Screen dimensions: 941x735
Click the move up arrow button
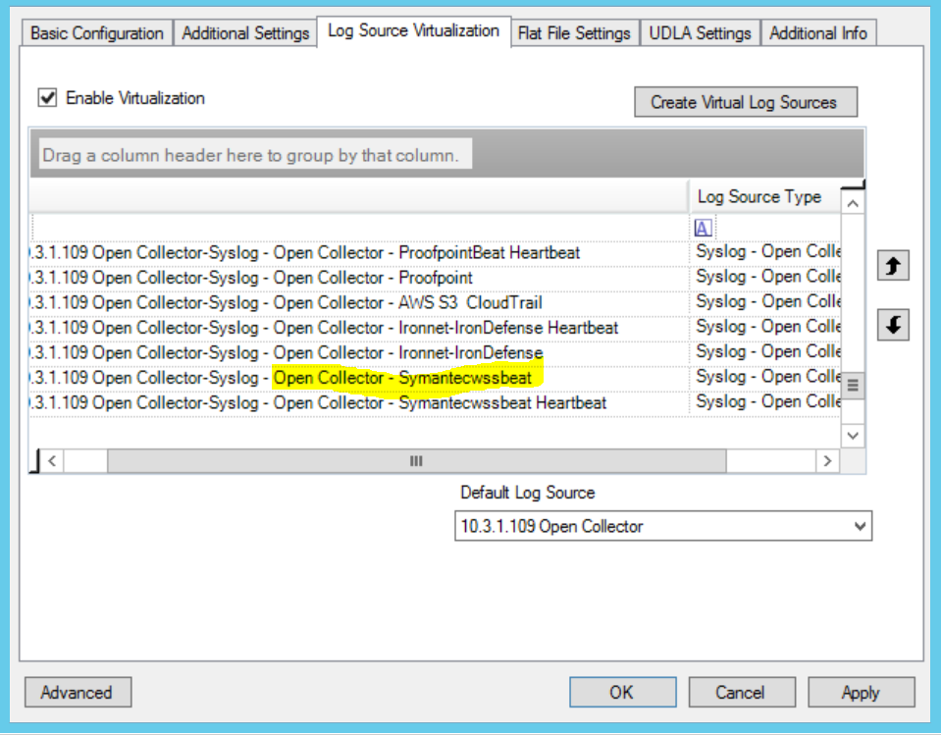point(892,266)
